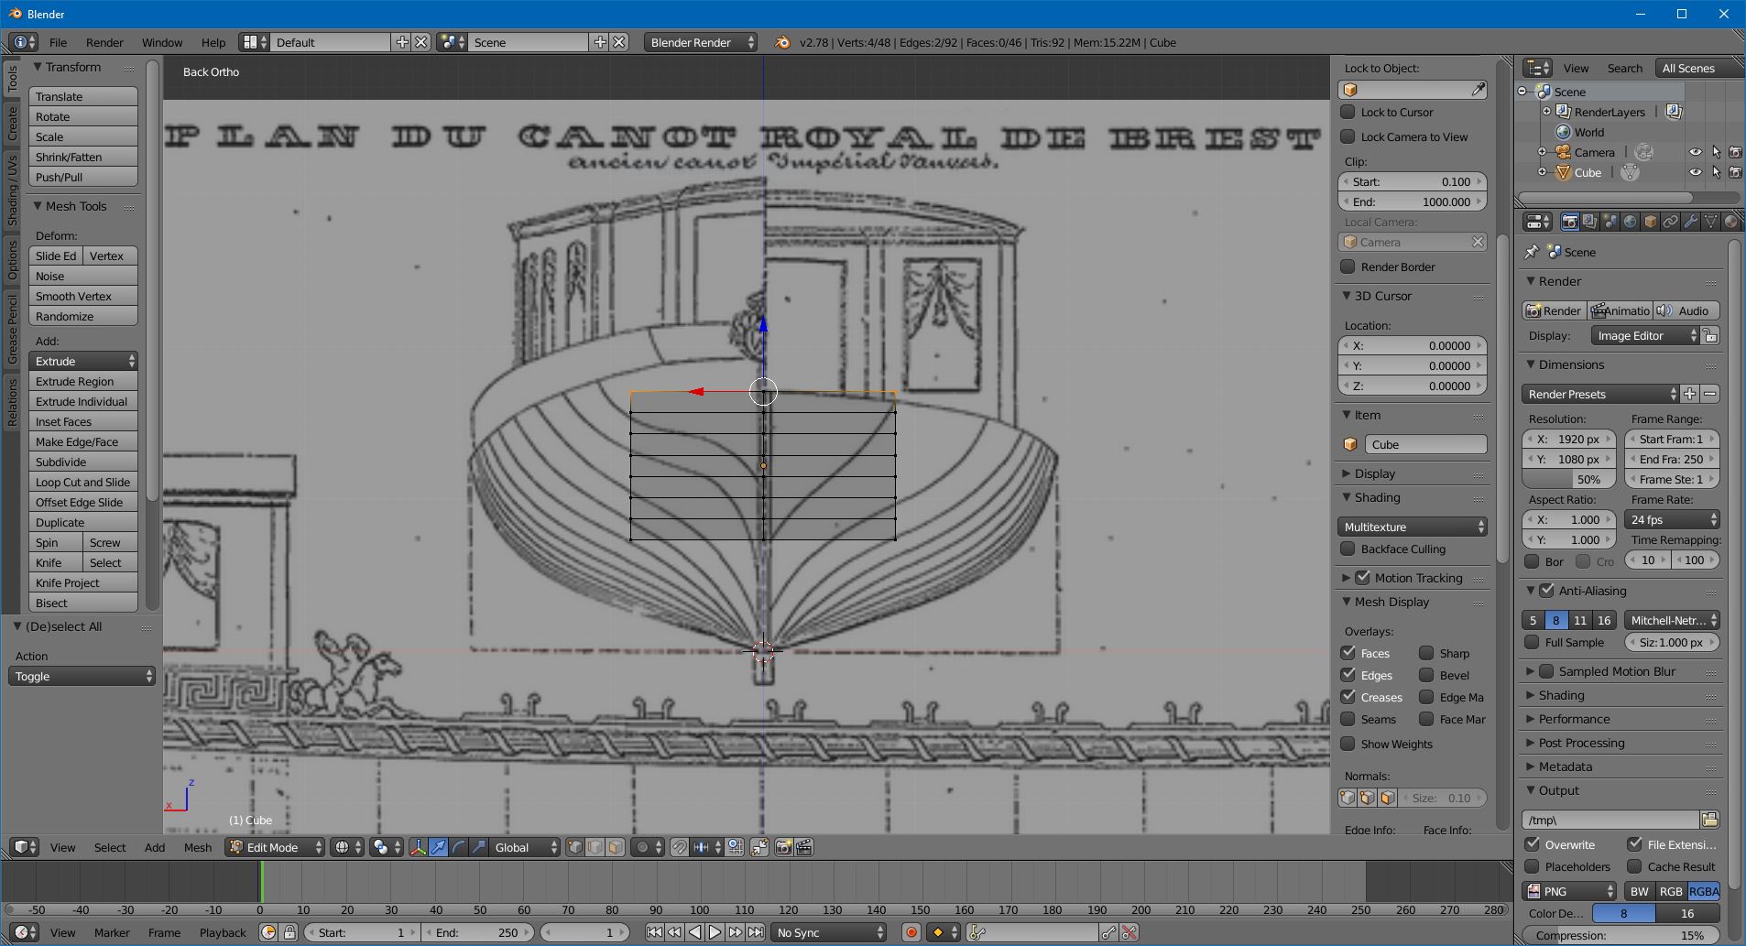Open the Object properties tab cube icon
Image resolution: width=1746 pixels, height=946 pixels.
[1650, 222]
